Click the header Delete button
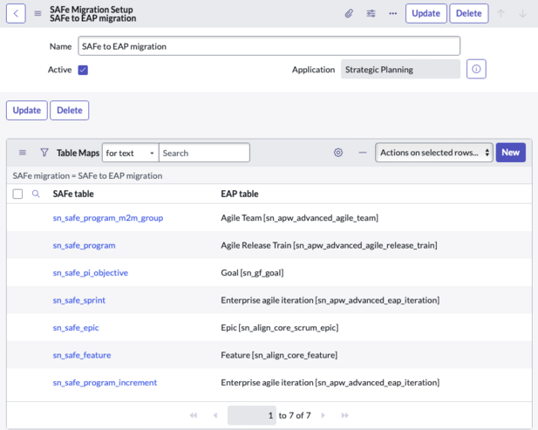Screen dimensions: 538x430 pos(469,13)
